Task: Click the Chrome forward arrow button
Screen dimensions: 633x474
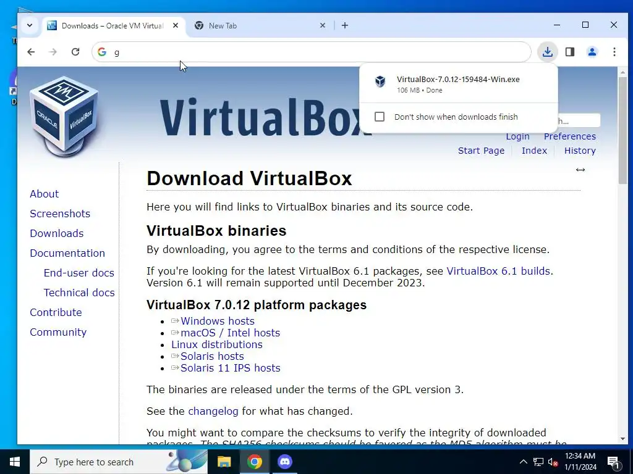Action: pyautogui.click(x=53, y=52)
